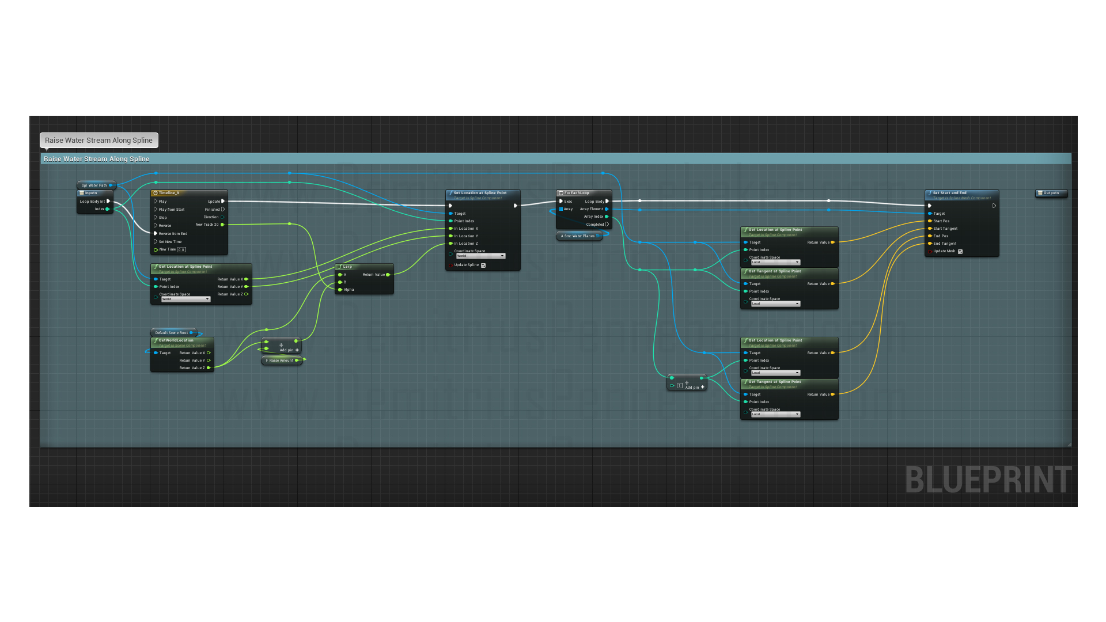This screenshot has height=622, width=1106.
Task: Click the New Track 20 output pin
Action: [x=222, y=225]
